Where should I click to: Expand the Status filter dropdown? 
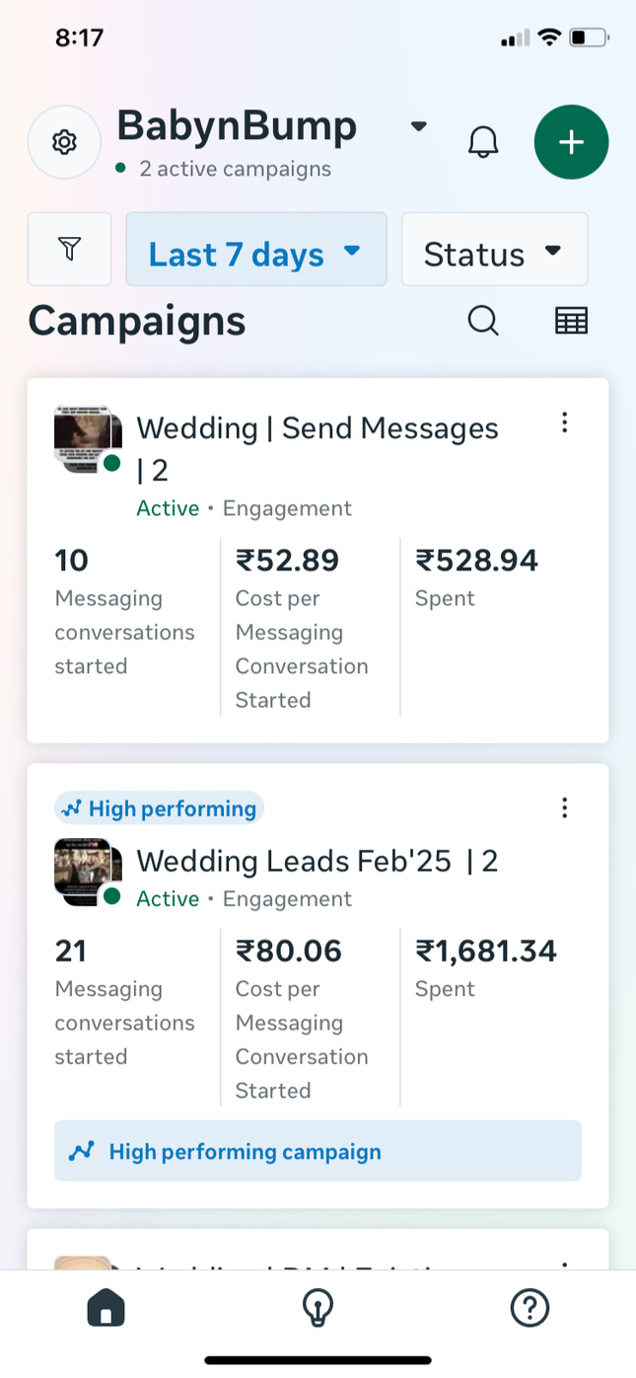click(x=494, y=250)
